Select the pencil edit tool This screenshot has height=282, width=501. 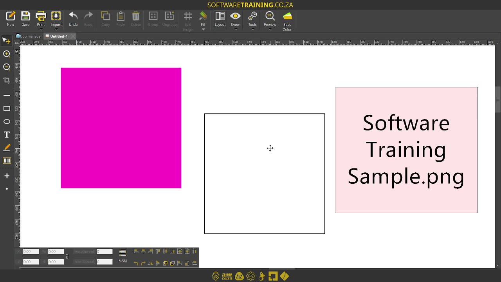tap(7, 148)
